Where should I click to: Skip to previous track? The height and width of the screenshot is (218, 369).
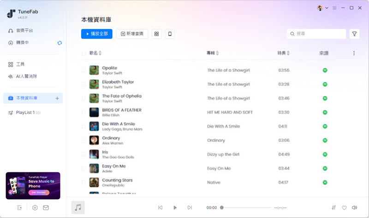click(x=160, y=207)
